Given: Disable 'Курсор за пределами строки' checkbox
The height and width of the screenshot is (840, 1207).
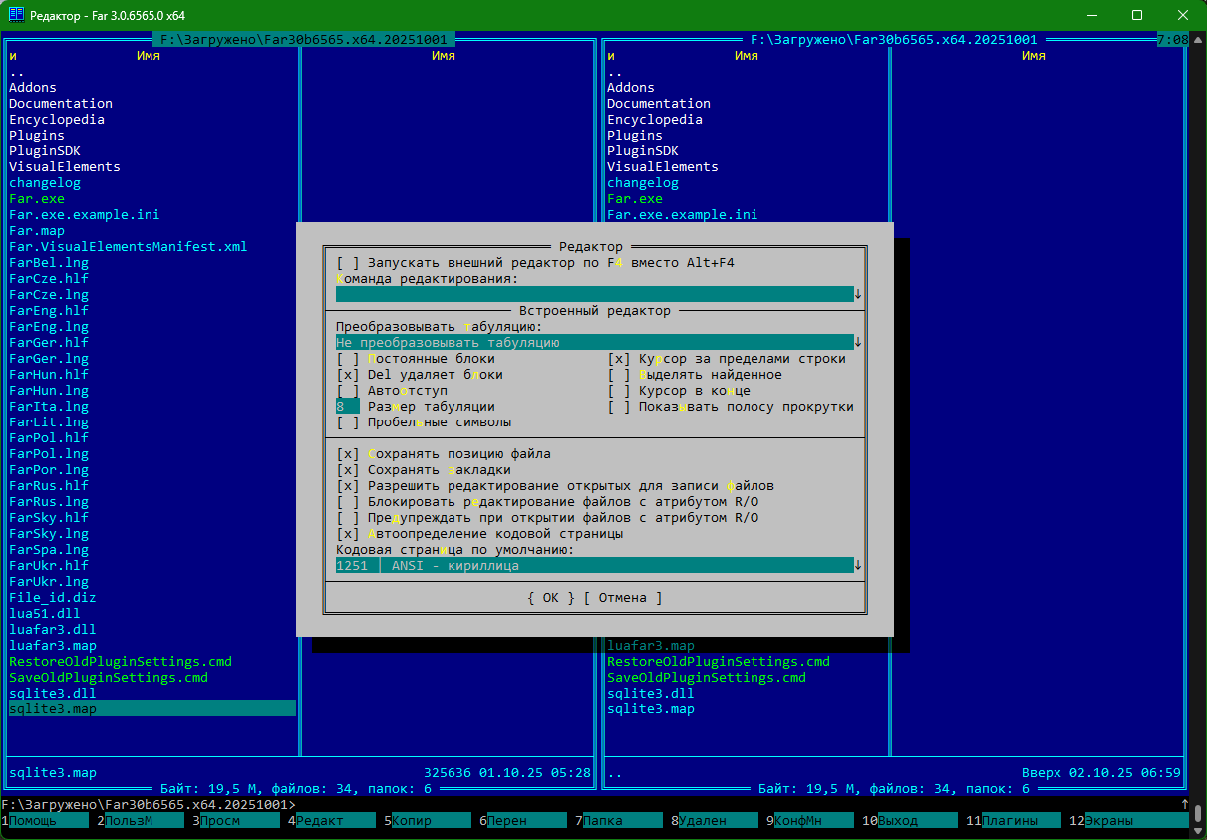Looking at the screenshot, I should coord(619,359).
